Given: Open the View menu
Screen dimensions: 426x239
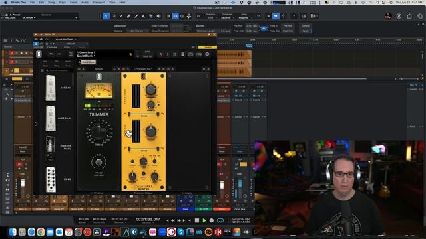Looking at the screenshot, I should coord(112,3).
